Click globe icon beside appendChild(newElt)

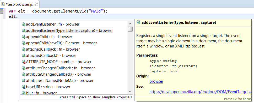[24, 43]
